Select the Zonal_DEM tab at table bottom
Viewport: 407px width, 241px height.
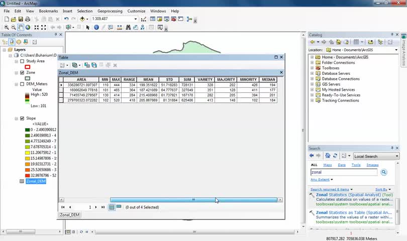(x=69, y=215)
